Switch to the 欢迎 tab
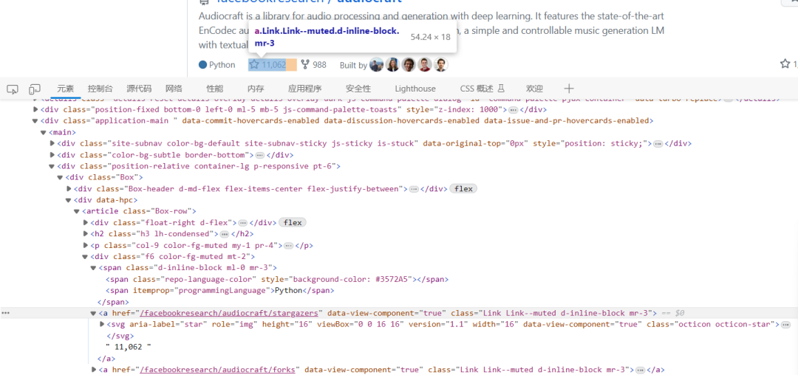The height and width of the screenshot is (375, 798). pos(534,89)
